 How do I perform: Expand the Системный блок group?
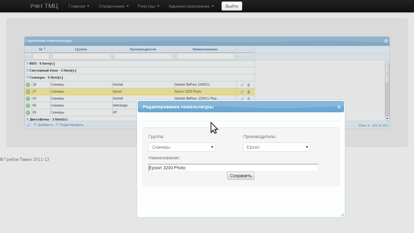(28, 70)
